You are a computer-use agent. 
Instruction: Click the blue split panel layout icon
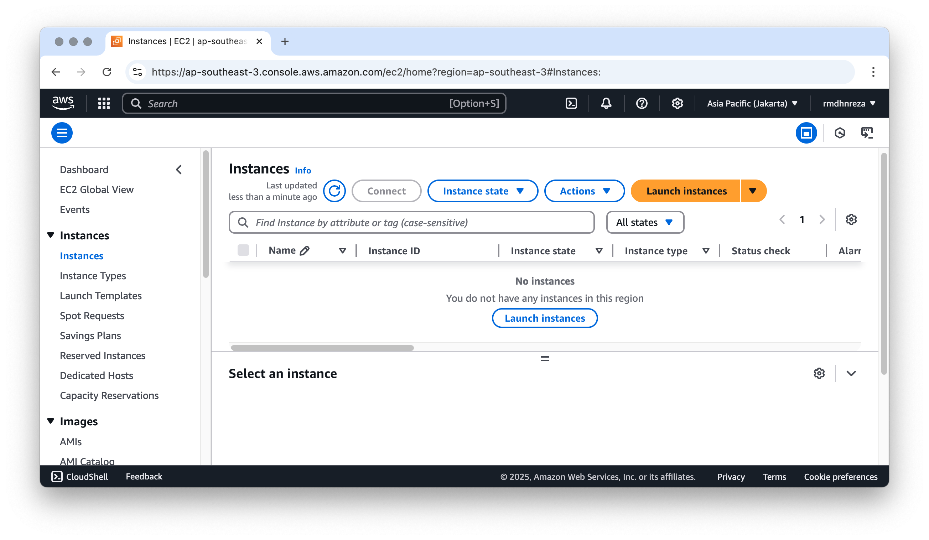[x=806, y=133]
